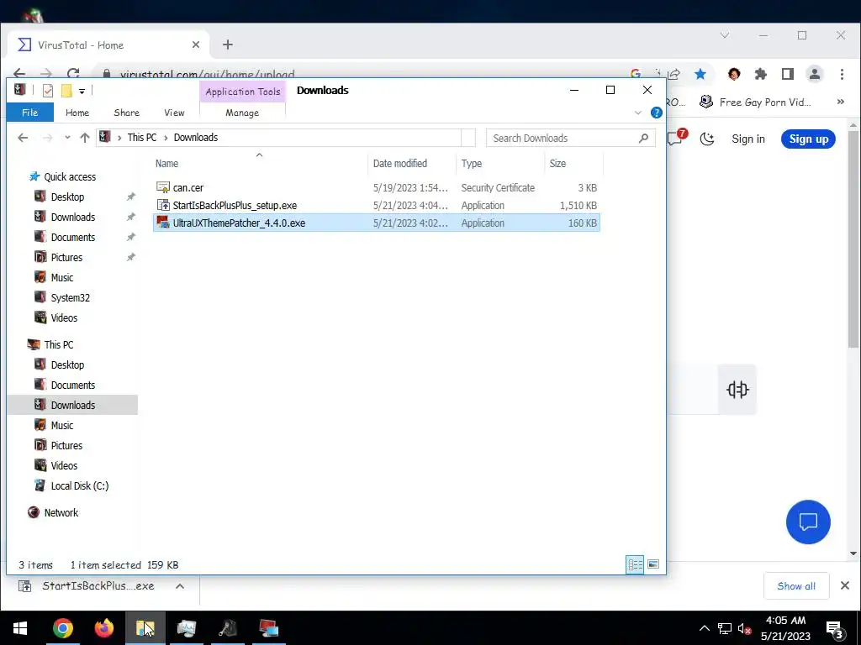Go back using Explorer's back arrow
The width and height of the screenshot is (861, 645).
(x=23, y=138)
